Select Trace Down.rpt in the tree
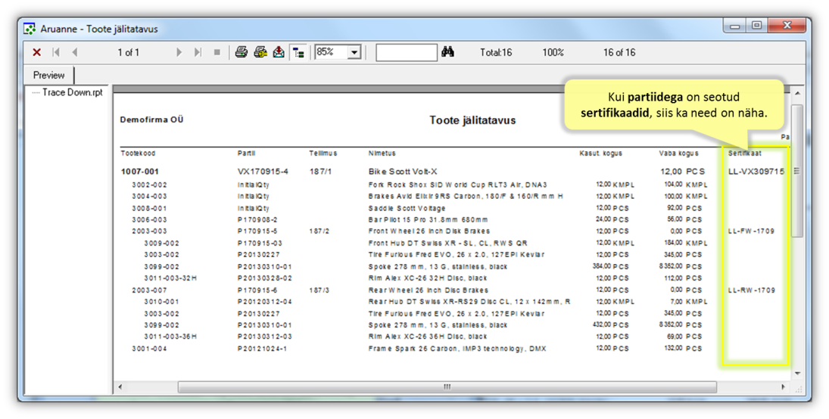Image resolution: width=829 pixels, height=419 pixels. point(72,92)
